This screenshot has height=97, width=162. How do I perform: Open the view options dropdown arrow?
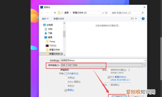(x=136, y=19)
